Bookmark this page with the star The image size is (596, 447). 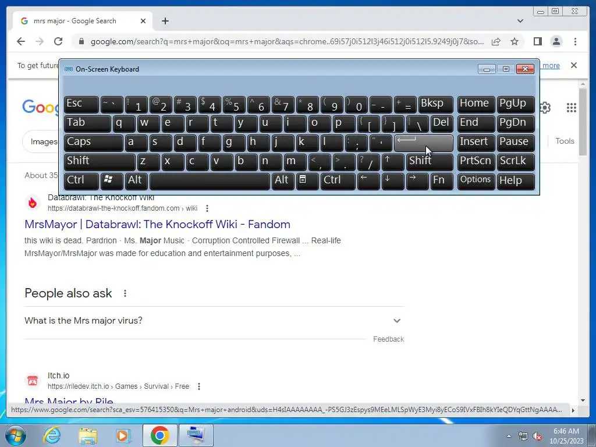[x=515, y=41]
